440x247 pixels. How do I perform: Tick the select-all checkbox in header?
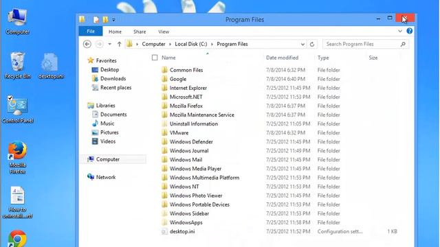pyautogui.click(x=155, y=58)
